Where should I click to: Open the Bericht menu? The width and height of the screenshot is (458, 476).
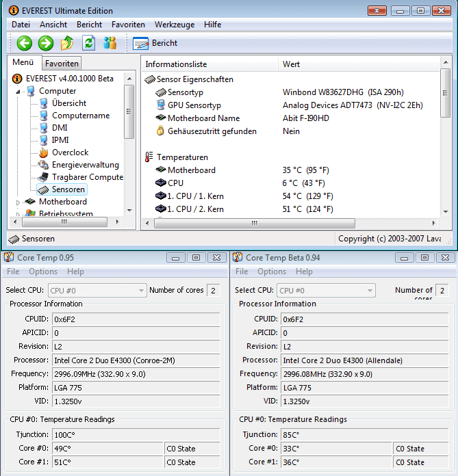coord(89,25)
